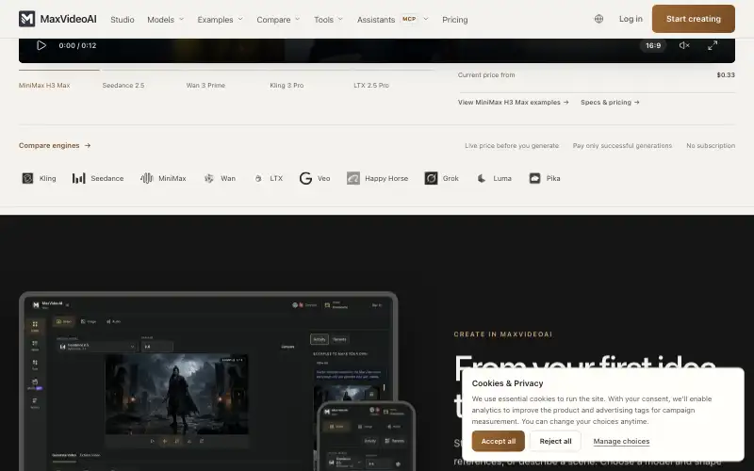
Task: Click the Wan engine icon
Action: 208,178
